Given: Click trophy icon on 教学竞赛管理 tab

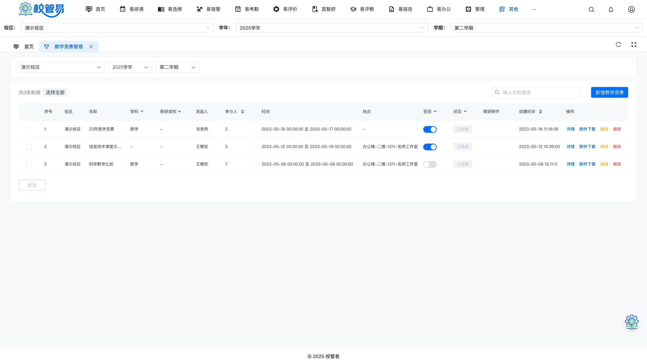Looking at the screenshot, I should point(46,47).
